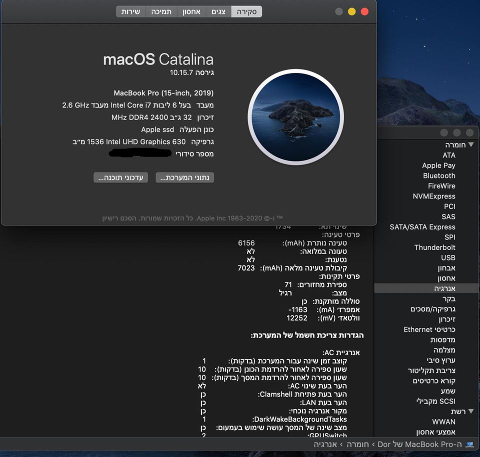Select Bluetooth in the hardware sidebar

click(x=439, y=175)
